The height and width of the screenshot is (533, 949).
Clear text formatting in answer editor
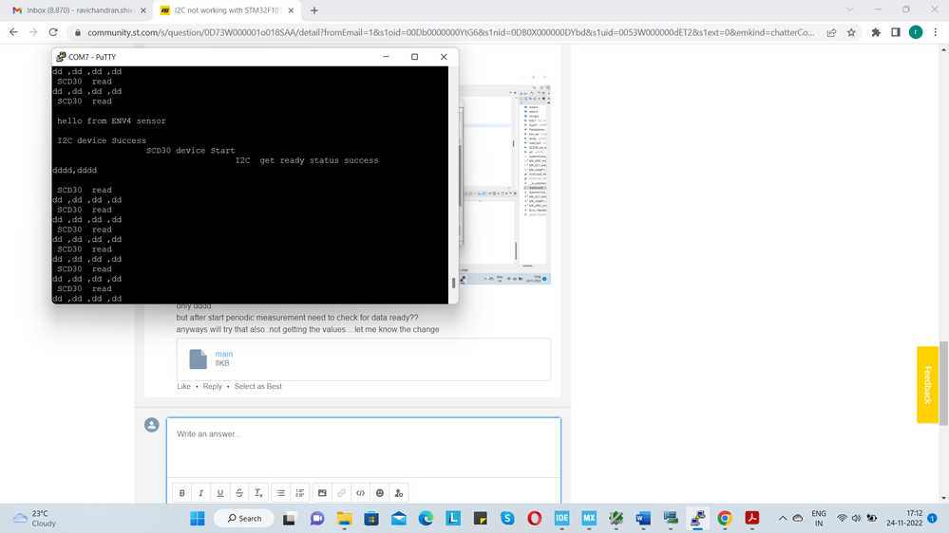(x=258, y=493)
